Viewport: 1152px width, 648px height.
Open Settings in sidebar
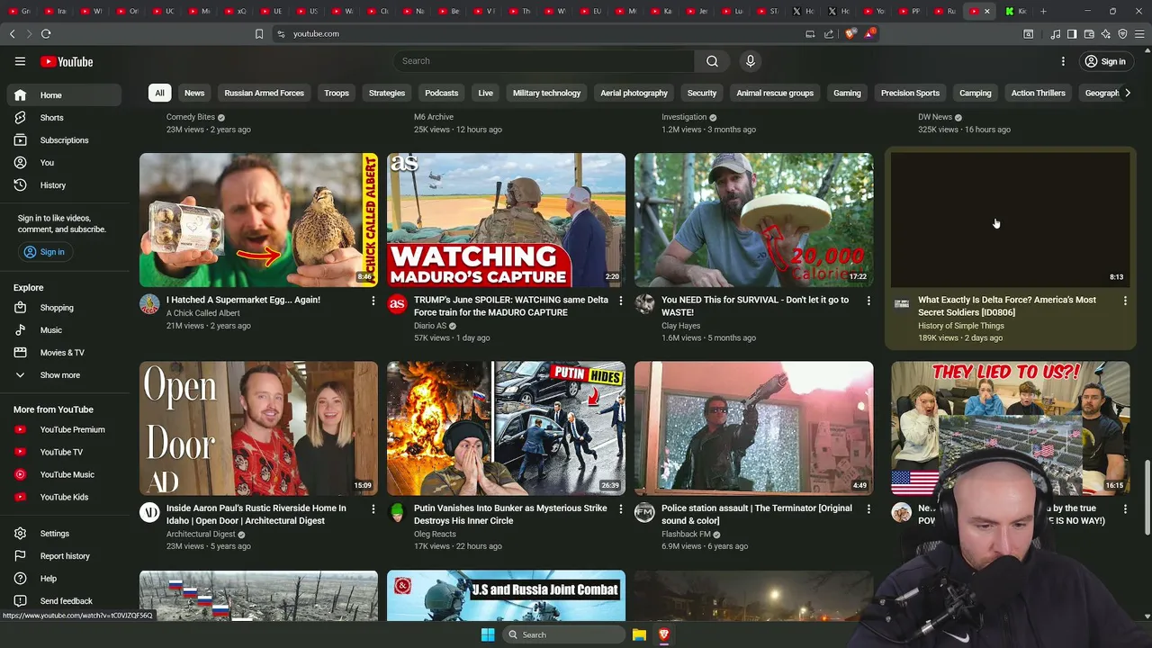[x=64, y=534]
